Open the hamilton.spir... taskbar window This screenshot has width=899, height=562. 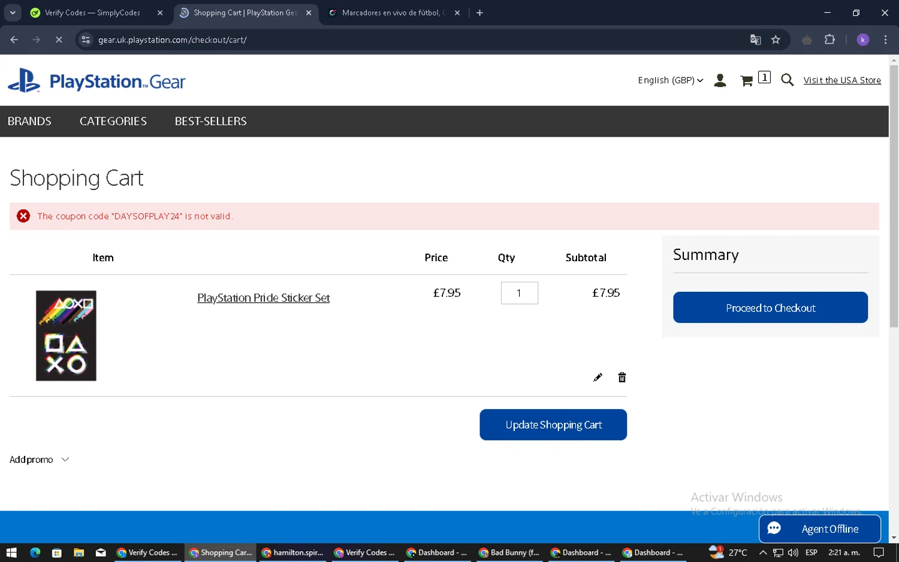point(292,552)
